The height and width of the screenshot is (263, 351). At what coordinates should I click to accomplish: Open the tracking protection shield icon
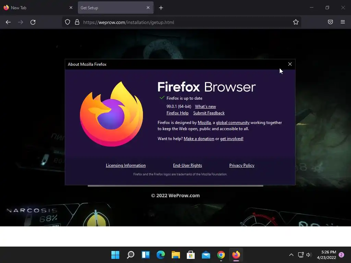pos(68,22)
